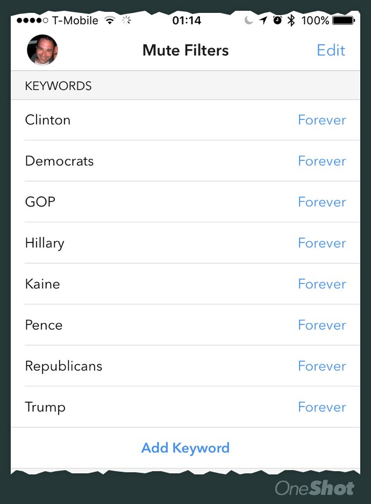The height and width of the screenshot is (504, 371).
Task: Open the Pence keyword filter
Action: pyautogui.click(x=44, y=325)
